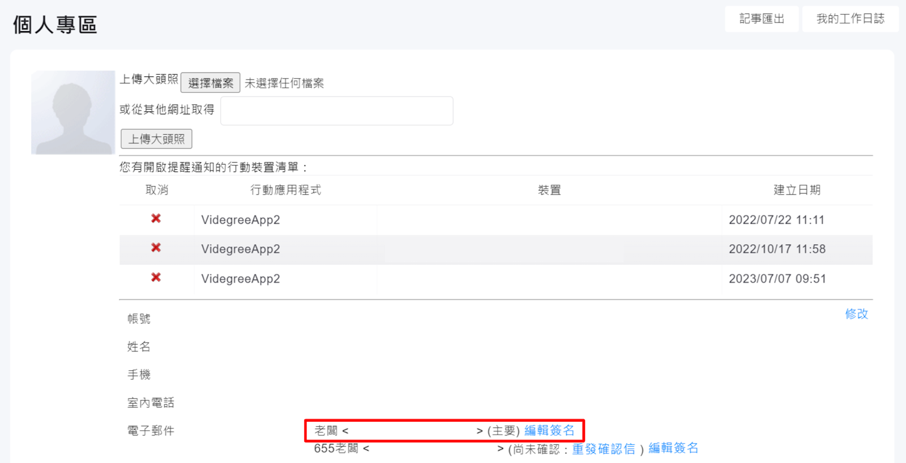
Task: Click the 2023/07/07 09:51 date cell
Action: tap(777, 278)
